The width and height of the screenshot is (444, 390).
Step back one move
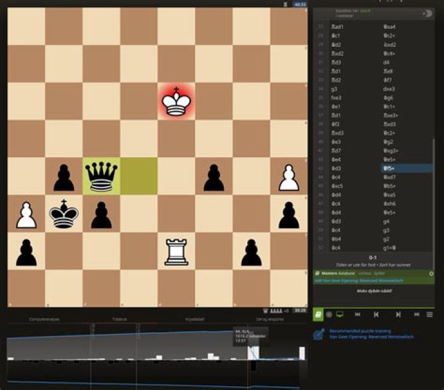(376, 314)
